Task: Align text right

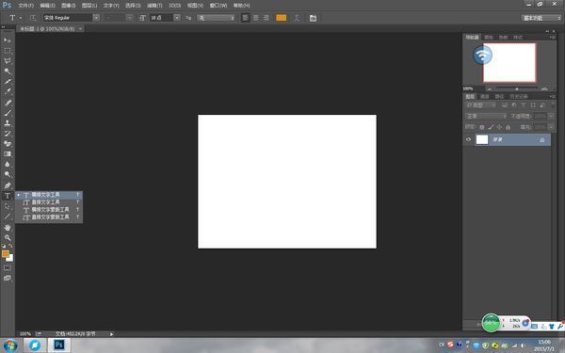Action: (266, 18)
